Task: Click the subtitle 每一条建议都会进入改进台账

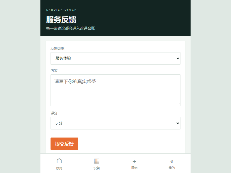Action: pos(70,28)
